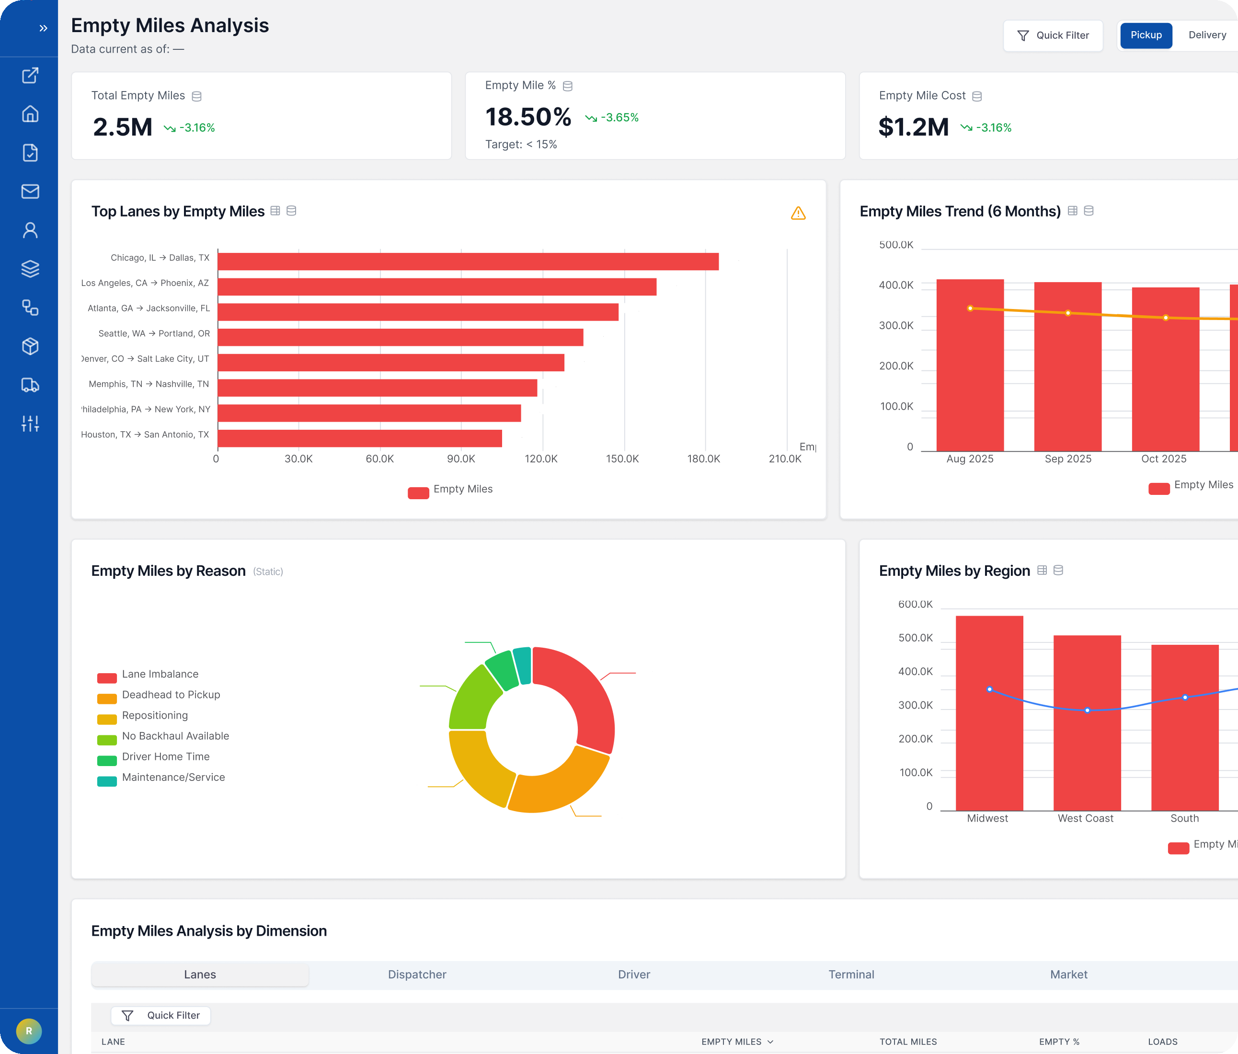Toggle No Backhaul Available legend entry
The width and height of the screenshot is (1238, 1054).
click(163, 737)
